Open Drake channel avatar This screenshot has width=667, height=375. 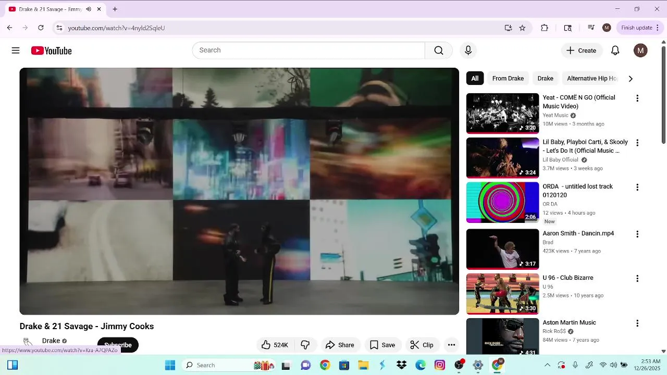(28, 344)
